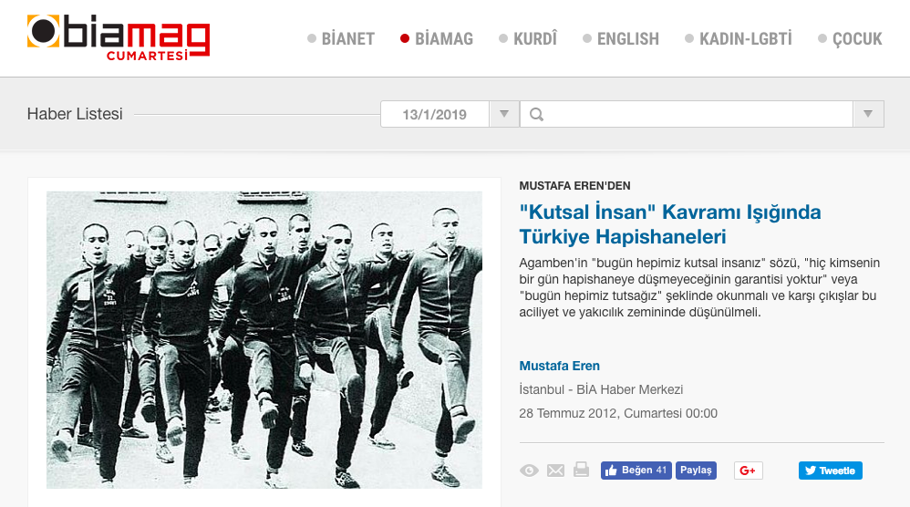Click the magnifier search icon
Image resolution: width=910 pixels, height=507 pixels.
[537, 114]
